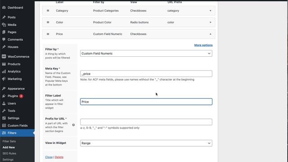Click 'Checkboxes' in the Category row
Screen dimensions: 288x162
(x=138, y=11)
